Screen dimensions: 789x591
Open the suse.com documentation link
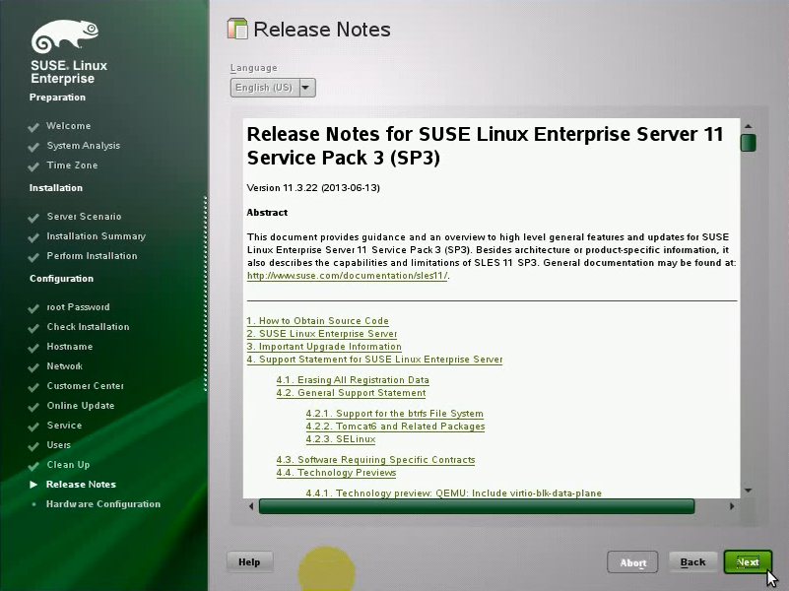[347, 276]
